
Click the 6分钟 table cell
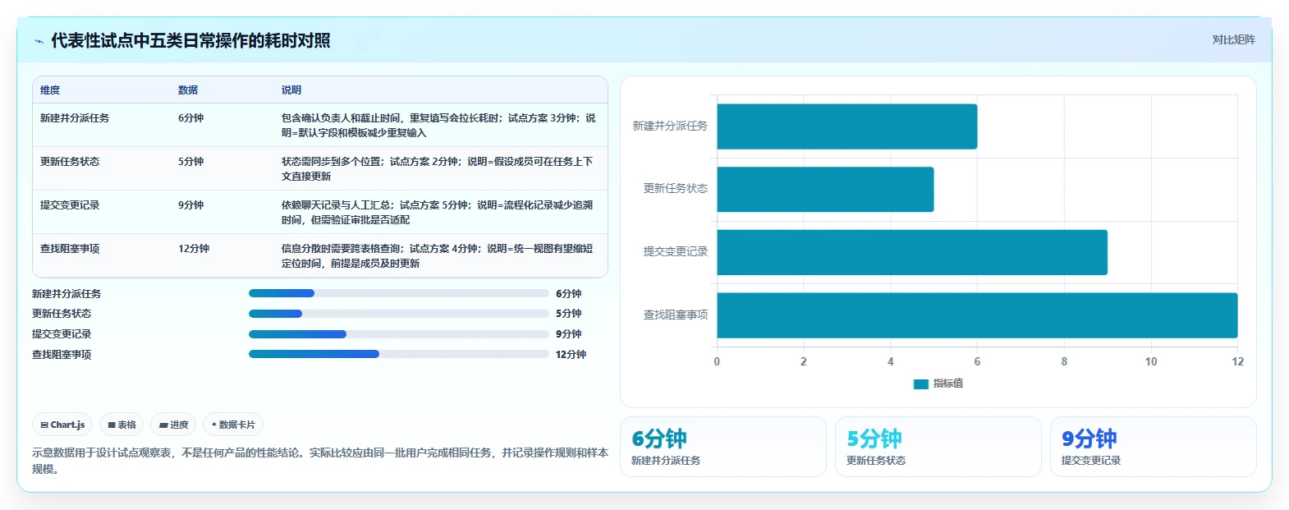(191, 118)
